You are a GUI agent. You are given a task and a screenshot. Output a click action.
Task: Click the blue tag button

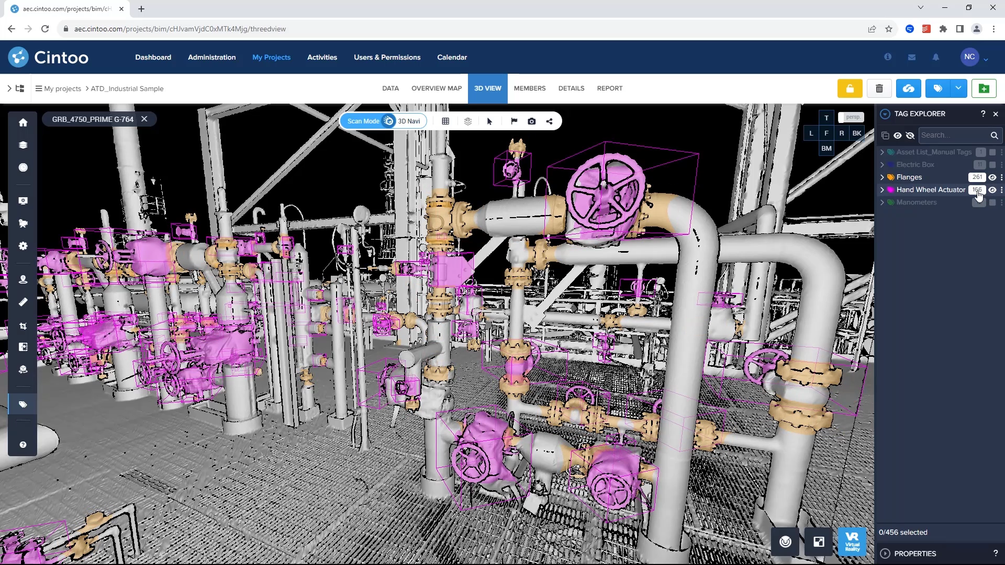tap(938, 88)
